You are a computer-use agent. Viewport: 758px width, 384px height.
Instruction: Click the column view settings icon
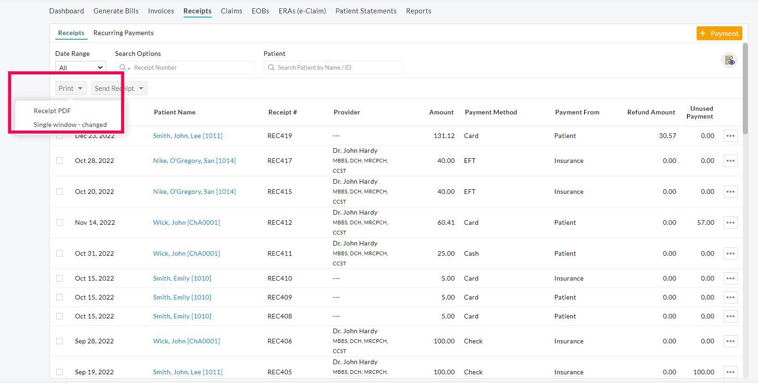pyautogui.click(x=729, y=60)
